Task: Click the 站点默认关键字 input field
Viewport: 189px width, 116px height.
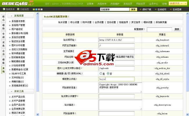Action: (117, 96)
